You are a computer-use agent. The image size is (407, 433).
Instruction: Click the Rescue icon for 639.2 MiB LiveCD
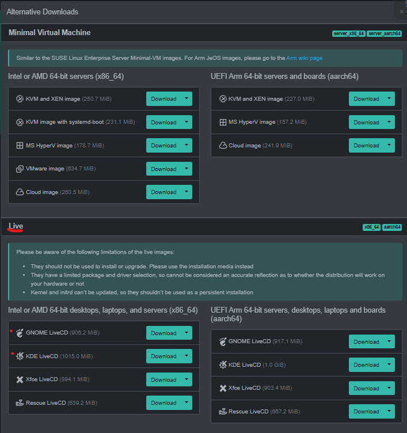point(20,403)
